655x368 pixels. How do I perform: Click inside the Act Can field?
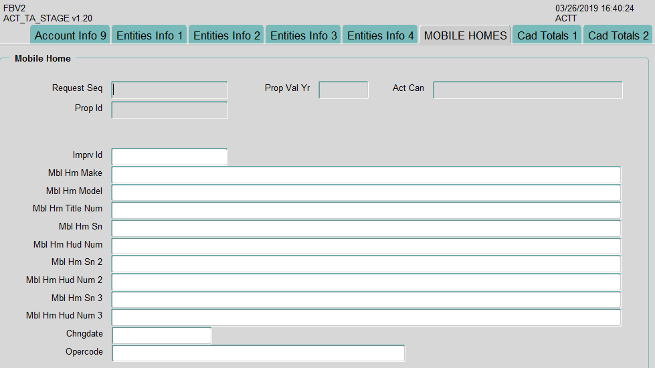(527, 90)
